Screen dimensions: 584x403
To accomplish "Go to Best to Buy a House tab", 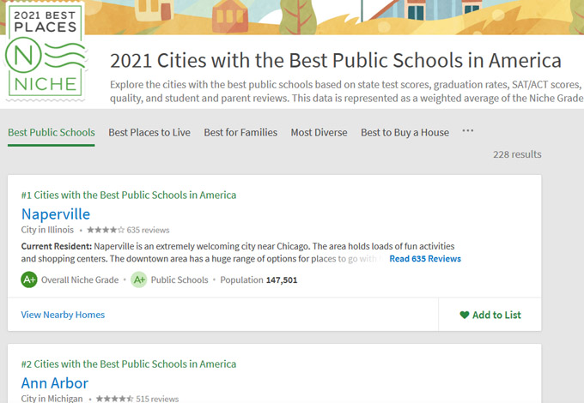I will [405, 133].
